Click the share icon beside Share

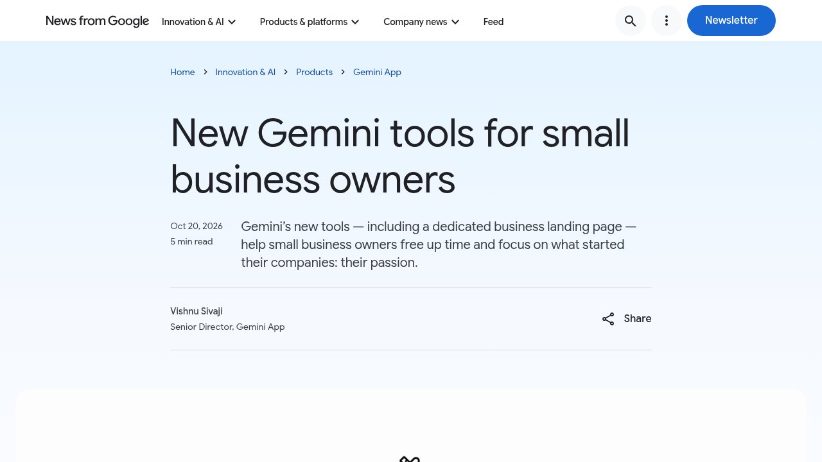608,319
